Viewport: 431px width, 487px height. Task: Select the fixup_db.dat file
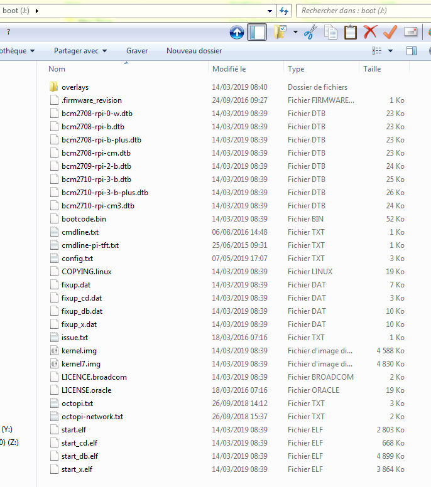coord(82,311)
